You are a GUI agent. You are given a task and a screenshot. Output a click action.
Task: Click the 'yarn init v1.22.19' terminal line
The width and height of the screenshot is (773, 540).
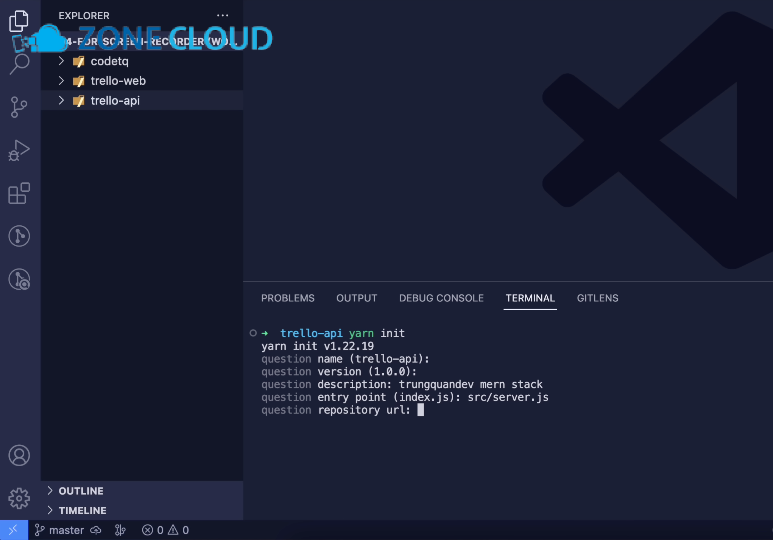click(x=318, y=346)
